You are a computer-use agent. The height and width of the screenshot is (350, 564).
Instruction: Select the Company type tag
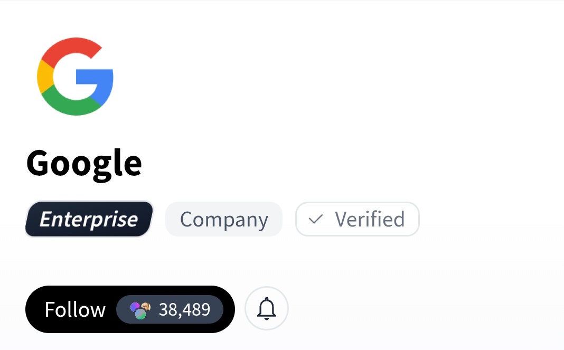pos(224,219)
